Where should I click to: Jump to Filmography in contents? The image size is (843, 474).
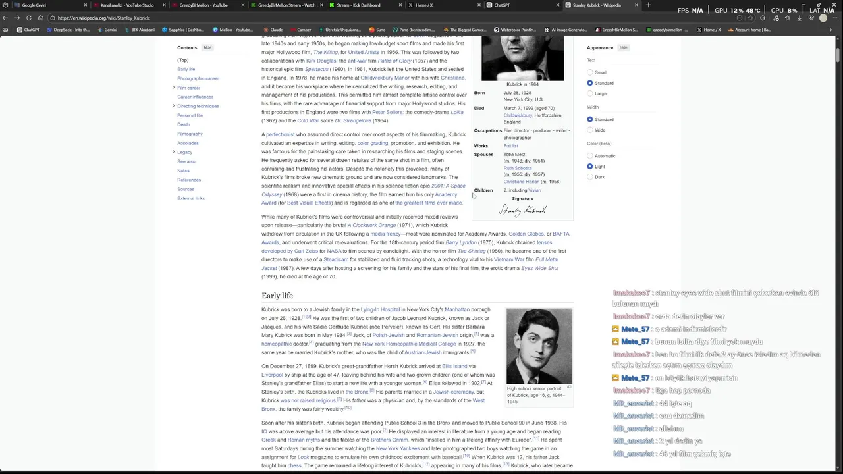[x=190, y=134]
